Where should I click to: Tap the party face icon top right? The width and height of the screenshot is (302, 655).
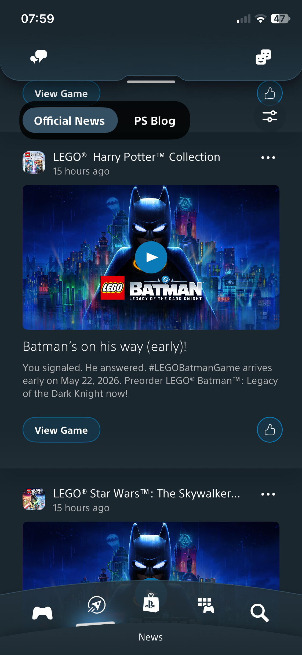point(263,57)
